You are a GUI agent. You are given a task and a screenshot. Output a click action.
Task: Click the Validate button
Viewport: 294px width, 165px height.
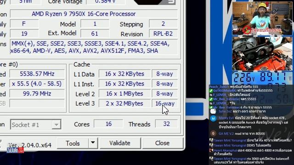pyautogui.click(x=120, y=143)
